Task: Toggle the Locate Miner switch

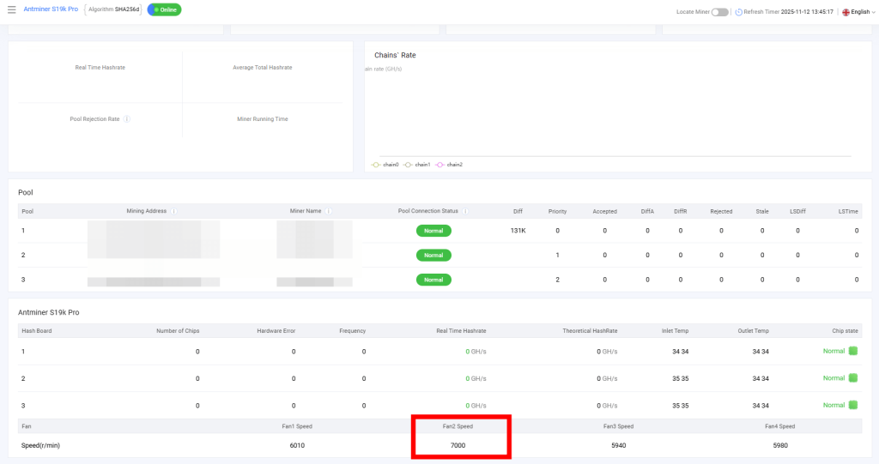Action: (719, 12)
